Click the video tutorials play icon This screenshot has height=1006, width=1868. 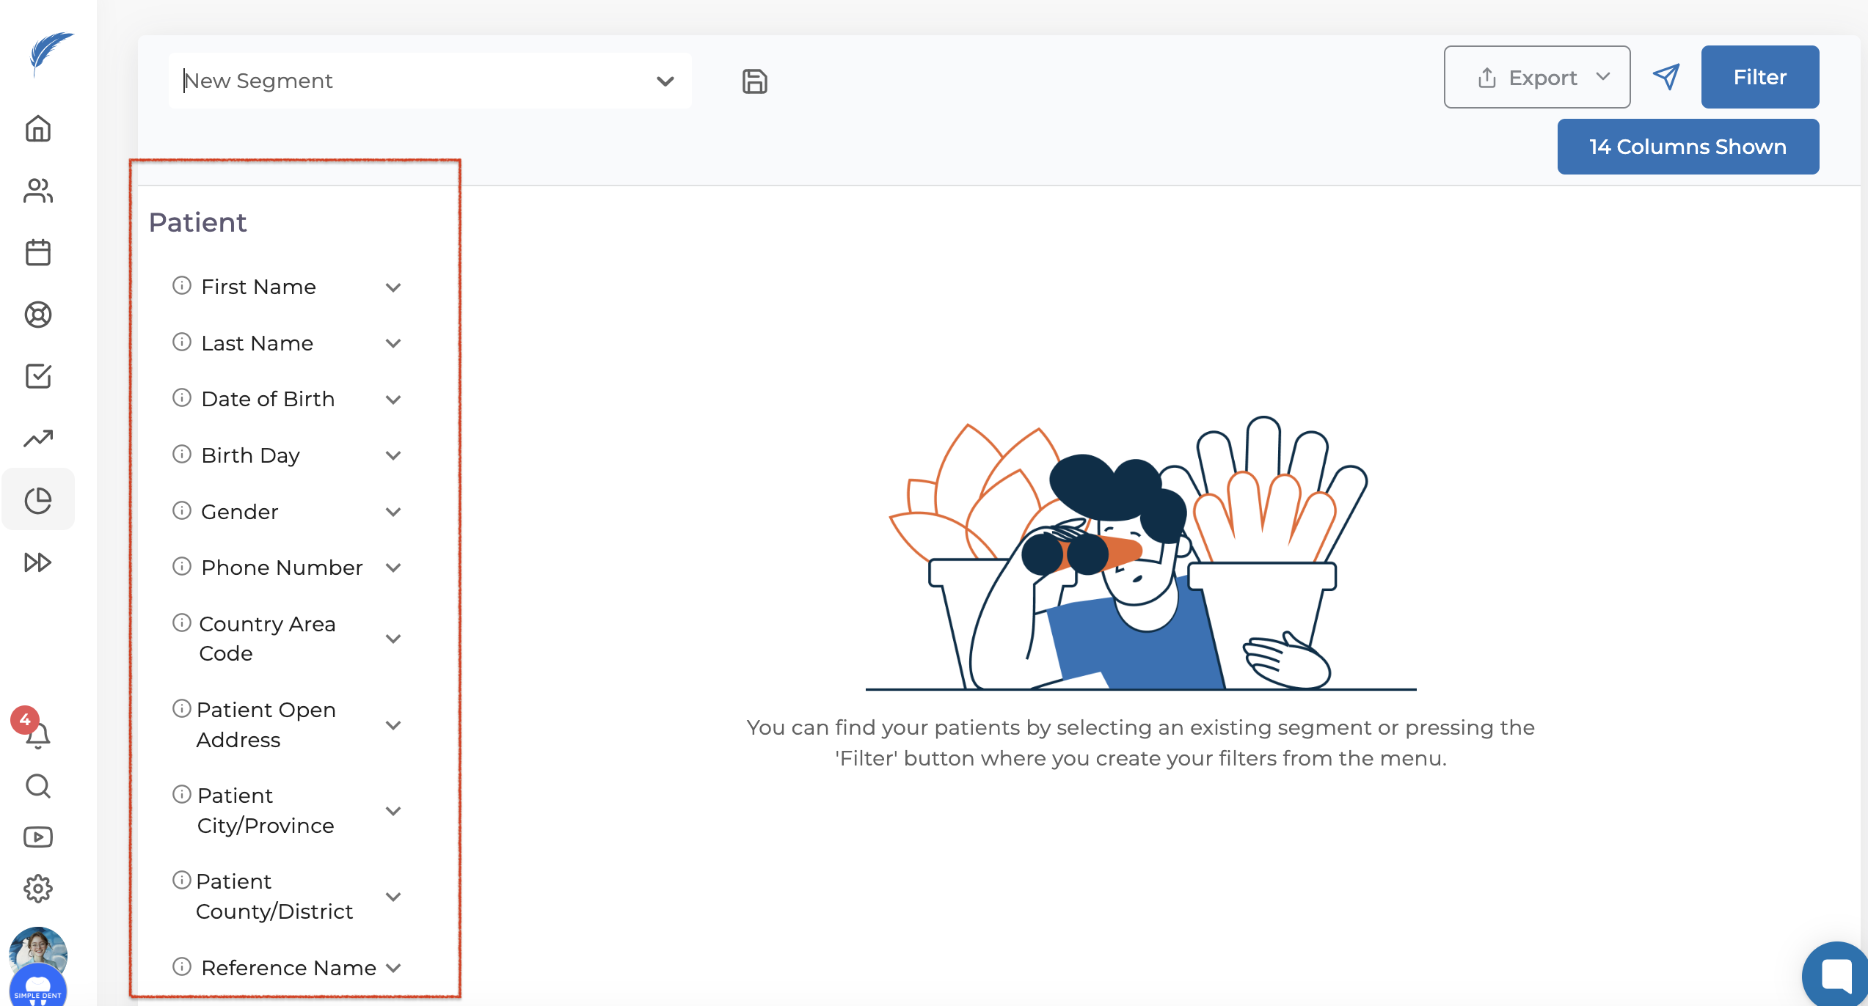point(38,837)
